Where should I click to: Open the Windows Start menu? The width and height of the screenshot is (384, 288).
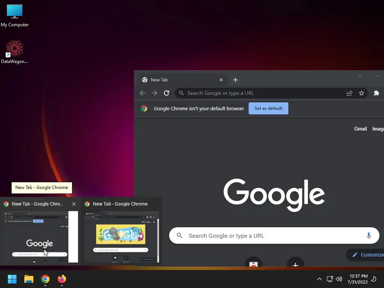[x=12, y=279]
